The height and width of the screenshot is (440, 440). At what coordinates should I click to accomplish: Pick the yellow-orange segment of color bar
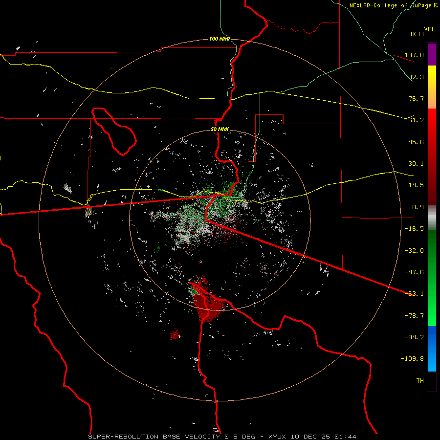(432, 87)
